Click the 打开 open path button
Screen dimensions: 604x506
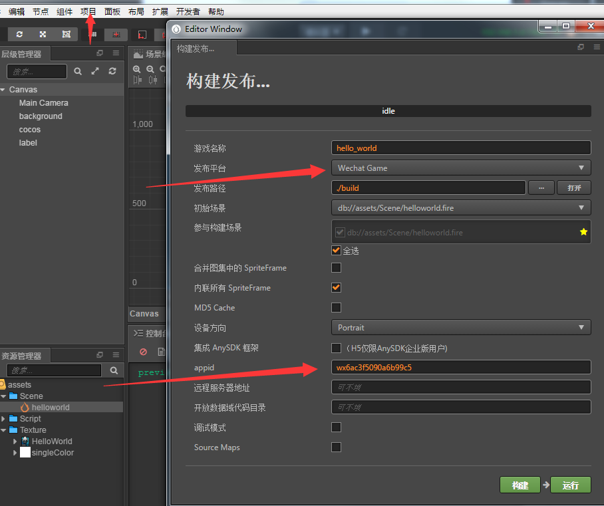click(x=574, y=188)
